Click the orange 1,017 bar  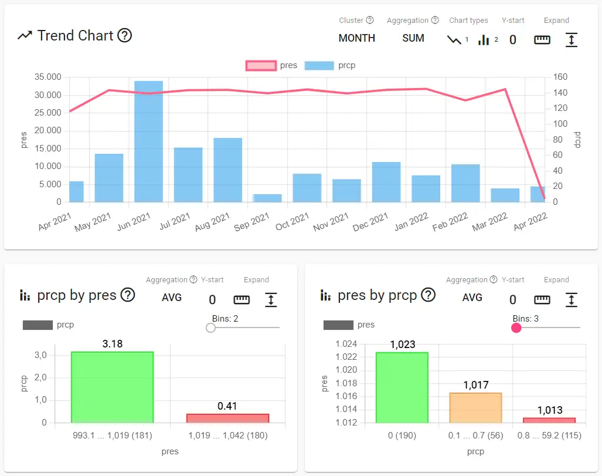476,408
